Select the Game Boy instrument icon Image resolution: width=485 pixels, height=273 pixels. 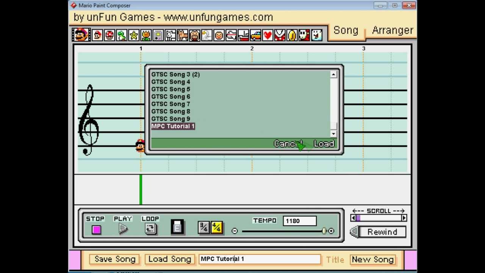158,36
